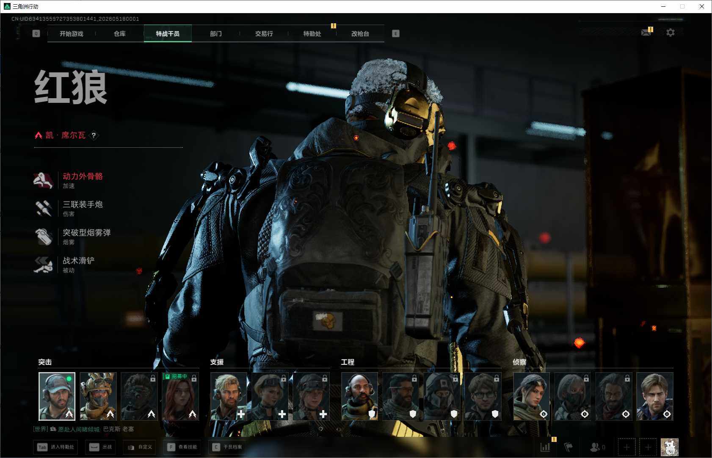Image resolution: width=712 pixels, height=458 pixels.
Task: Open the settings gear icon
Action: coord(671,33)
